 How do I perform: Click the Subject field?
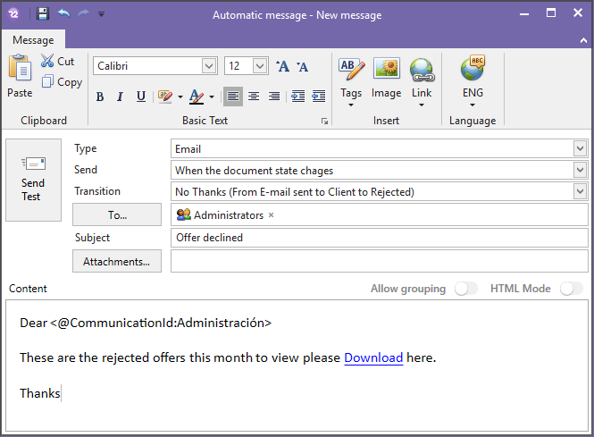click(380, 238)
